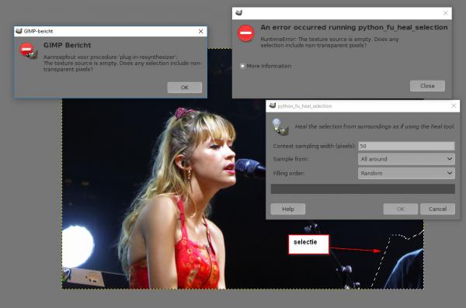This screenshot has height=308, width=466.
Task: Click the Wilber icon in error dialog title bar
Action: coord(238,12)
